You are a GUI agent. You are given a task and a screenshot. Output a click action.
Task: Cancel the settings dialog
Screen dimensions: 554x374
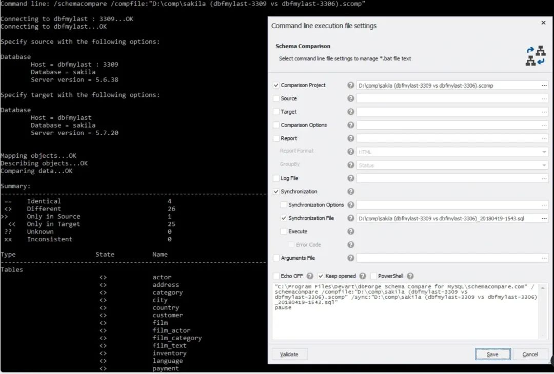pyautogui.click(x=530, y=354)
